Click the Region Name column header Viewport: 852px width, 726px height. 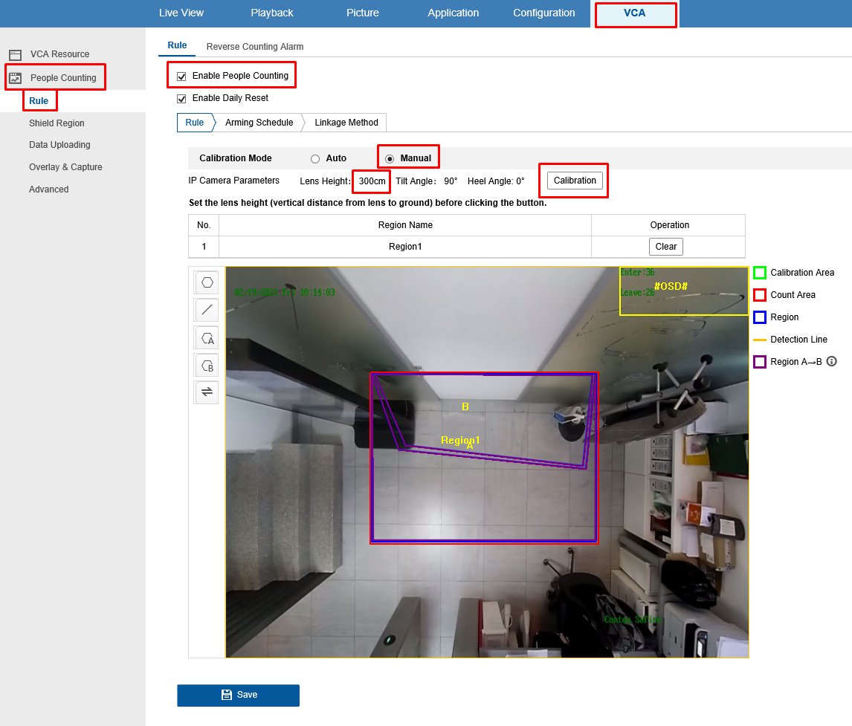pyautogui.click(x=405, y=225)
